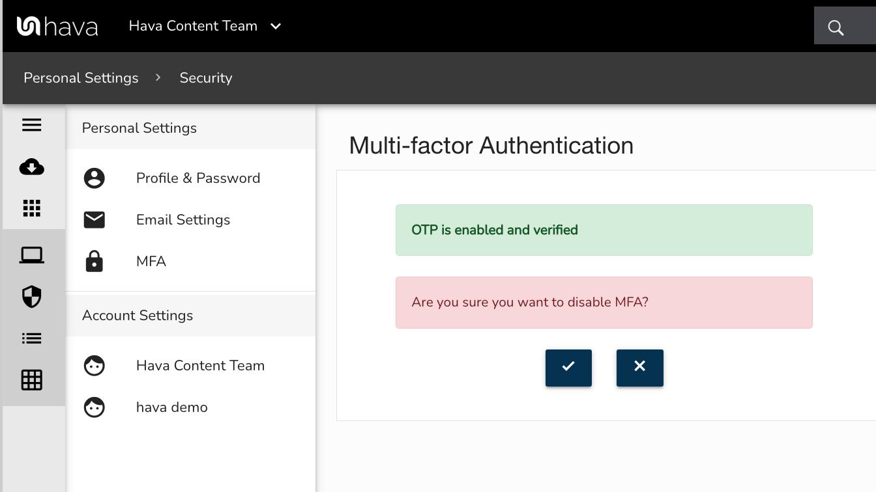Click the hava demo face icon
This screenshot has height=492, width=876.
tap(95, 407)
